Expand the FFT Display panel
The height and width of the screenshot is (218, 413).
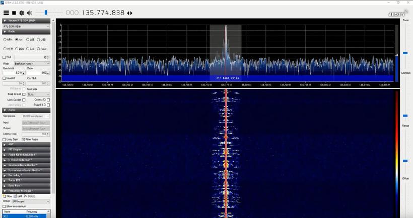tap(26, 150)
